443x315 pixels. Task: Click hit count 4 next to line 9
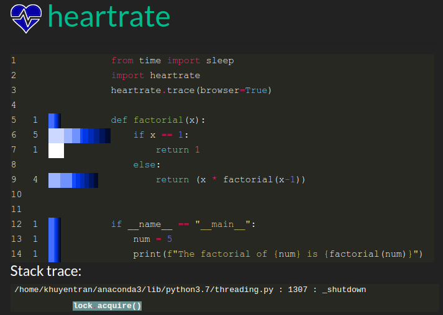click(x=35, y=180)
